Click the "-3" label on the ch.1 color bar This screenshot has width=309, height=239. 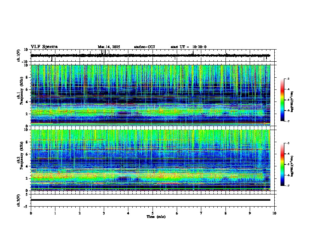[288, 79]
